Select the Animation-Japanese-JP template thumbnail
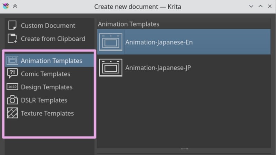This screenshot has width=276, height=155. click(x=111, y=68)
